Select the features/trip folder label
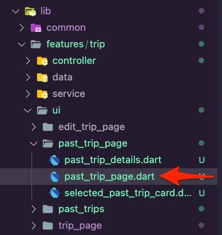 click(x=76, y=44)
